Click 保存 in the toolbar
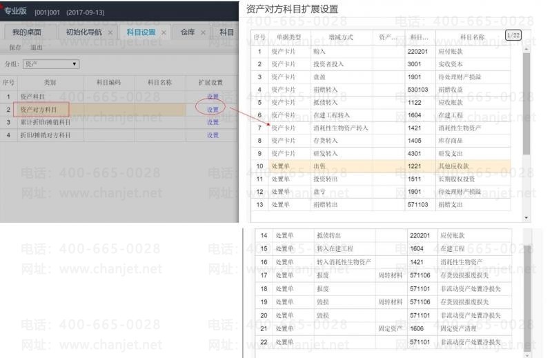This screenshot has height=358, width=552. click(x=15, y=47)
